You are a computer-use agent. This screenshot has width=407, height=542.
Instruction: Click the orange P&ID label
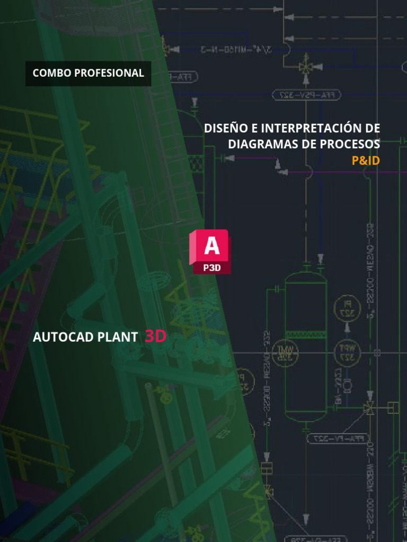click(x=366, y=161)
